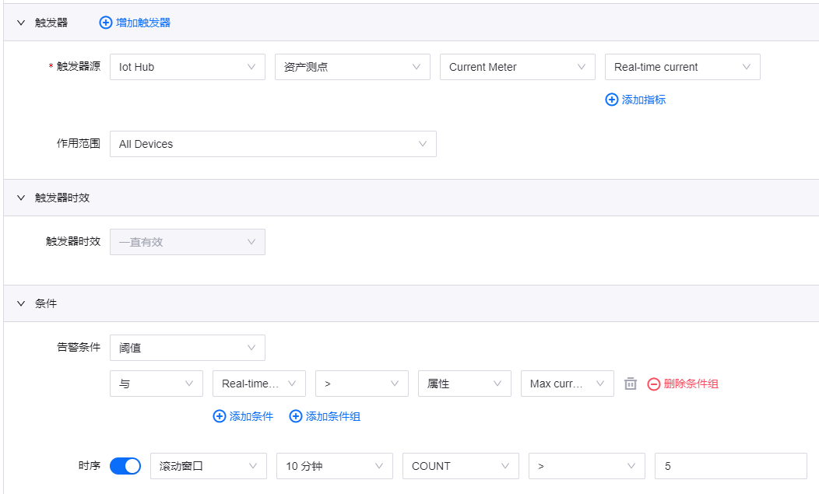Open the COUNT aggregation dropdown
This screenshot has height=494, width=819.
coord(460,466)
